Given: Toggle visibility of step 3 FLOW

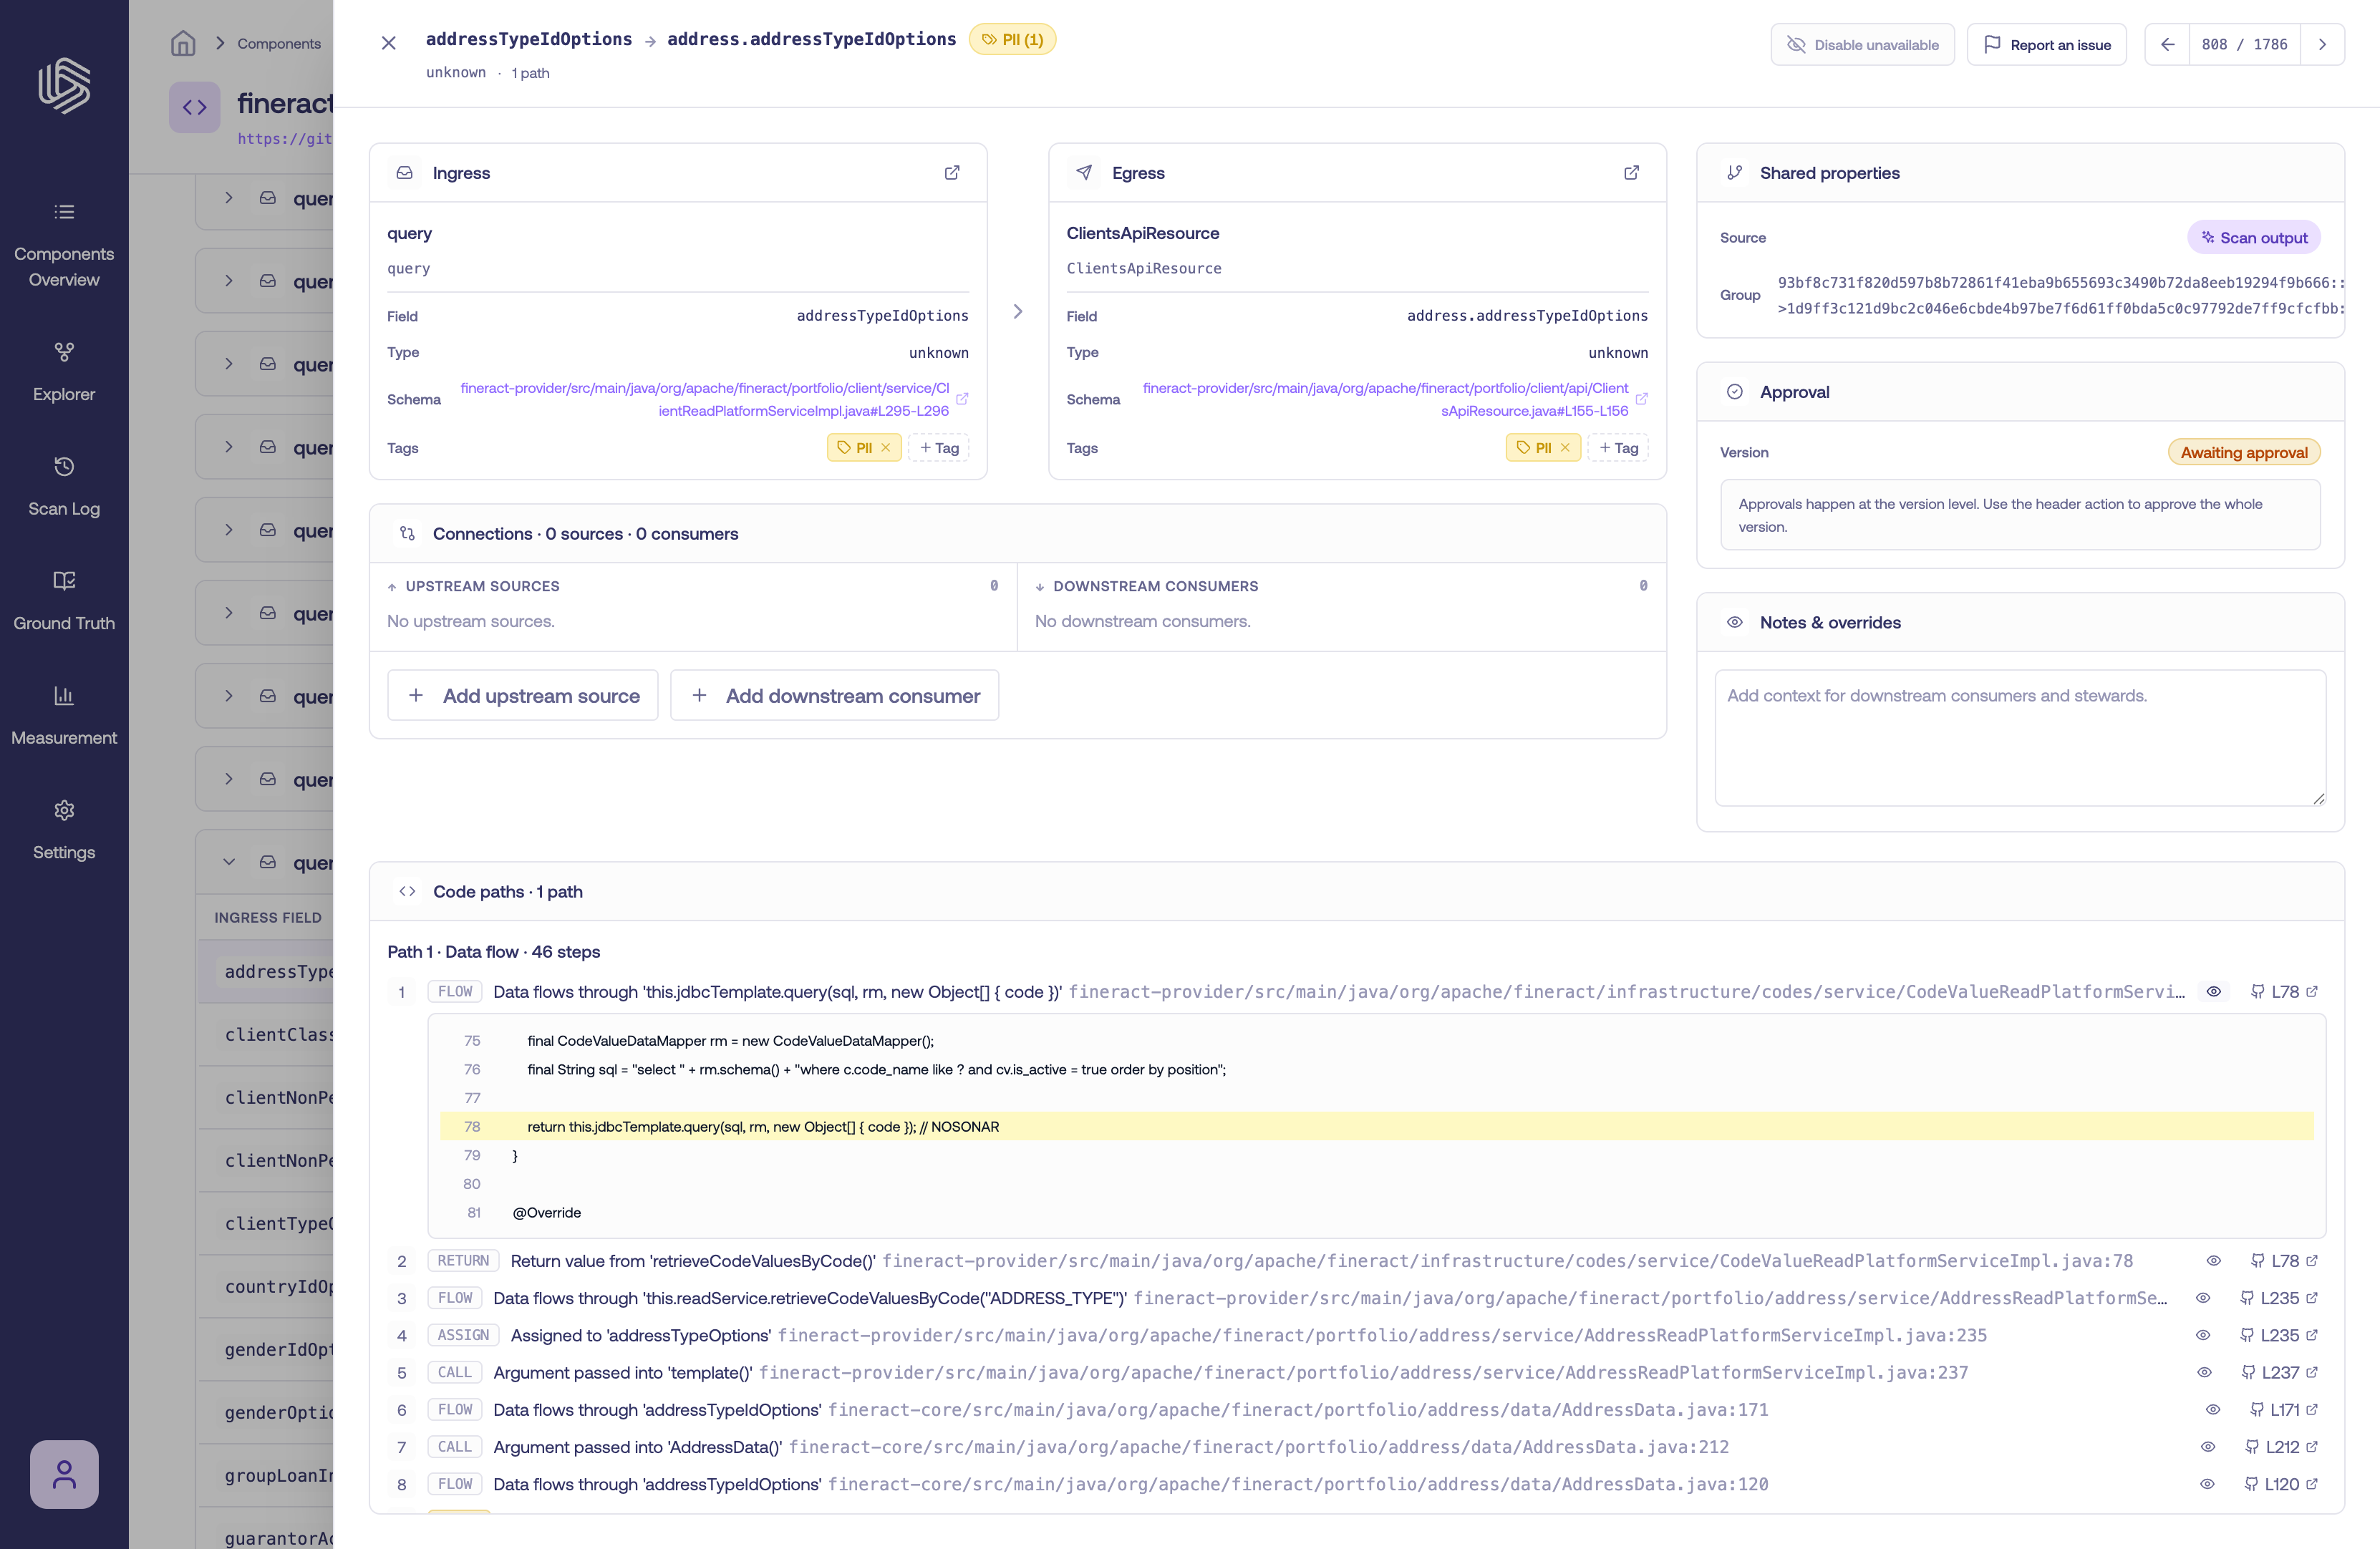Looking at the screenshot, I should (x=2203, y=1298).
